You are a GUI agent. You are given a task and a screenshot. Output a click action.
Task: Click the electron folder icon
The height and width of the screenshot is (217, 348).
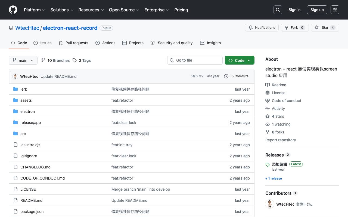[x=15, y=111]
